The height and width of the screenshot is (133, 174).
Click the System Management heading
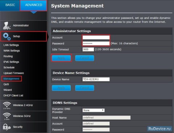(77, 6)
